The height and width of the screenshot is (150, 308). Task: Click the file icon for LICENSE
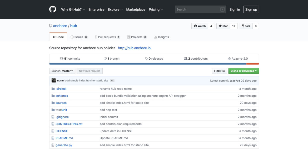[x=53, y=131]
